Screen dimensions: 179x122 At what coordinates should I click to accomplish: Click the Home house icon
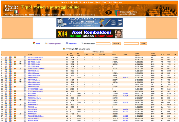tap(34, 43)
